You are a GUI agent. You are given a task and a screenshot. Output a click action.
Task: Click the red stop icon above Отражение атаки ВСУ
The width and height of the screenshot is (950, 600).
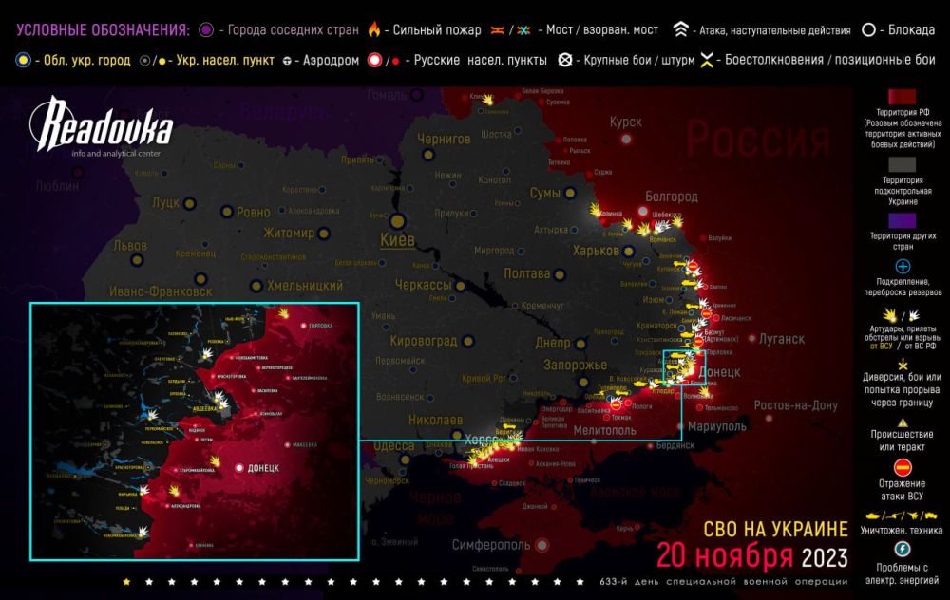pos(902,467)
